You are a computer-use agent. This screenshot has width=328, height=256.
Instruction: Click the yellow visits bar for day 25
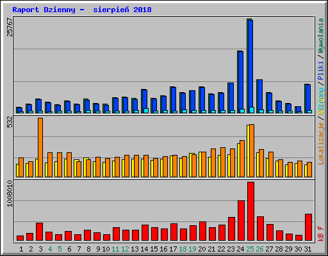click(x=248, y=151)
